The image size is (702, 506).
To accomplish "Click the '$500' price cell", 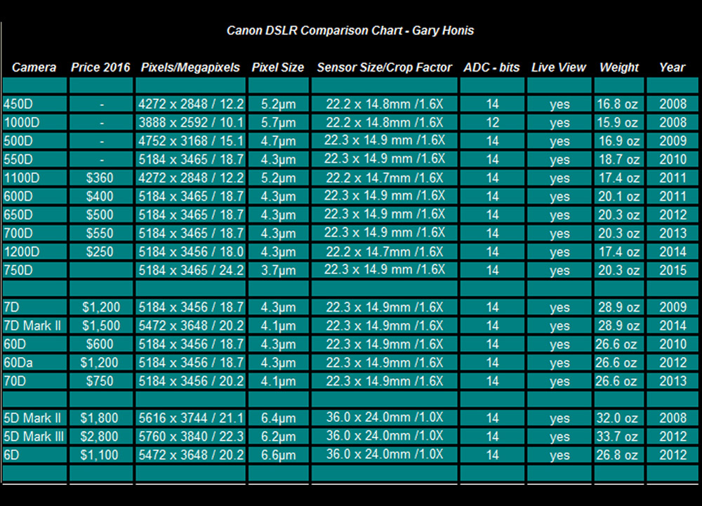I will [x=101, y=215].
